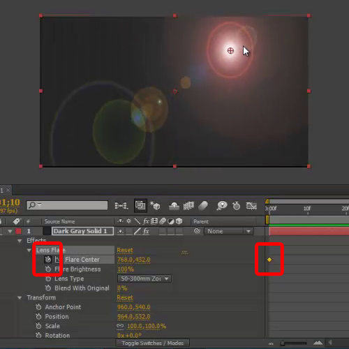Screen dimensions: 349x349
Task: Open the Lens Type dropdown
Action: pyautogui.click(x=144, y=279)
